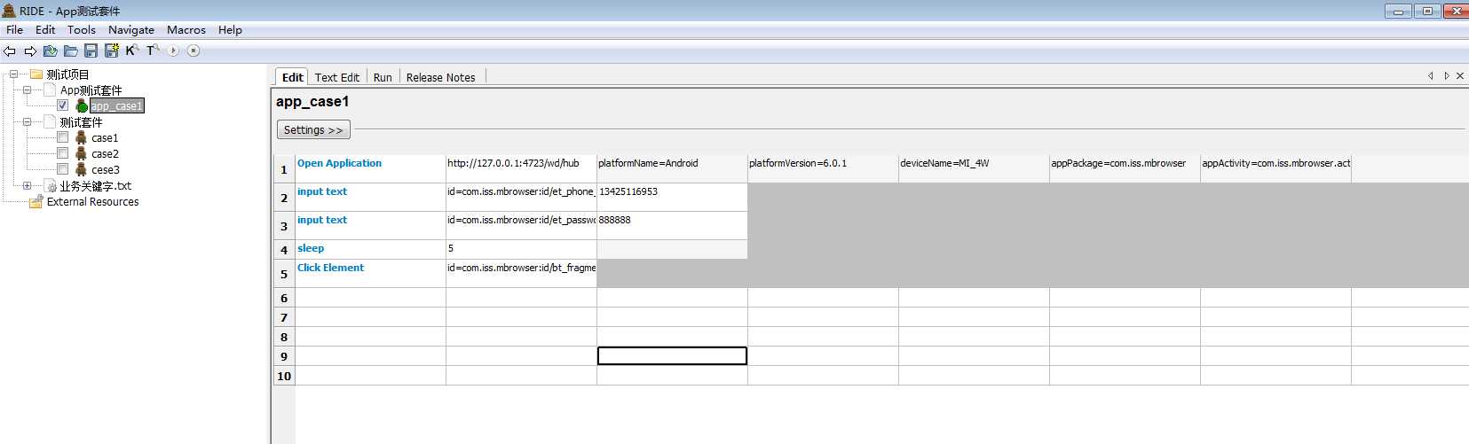Switch to the Run tab

tap(383, 77)
